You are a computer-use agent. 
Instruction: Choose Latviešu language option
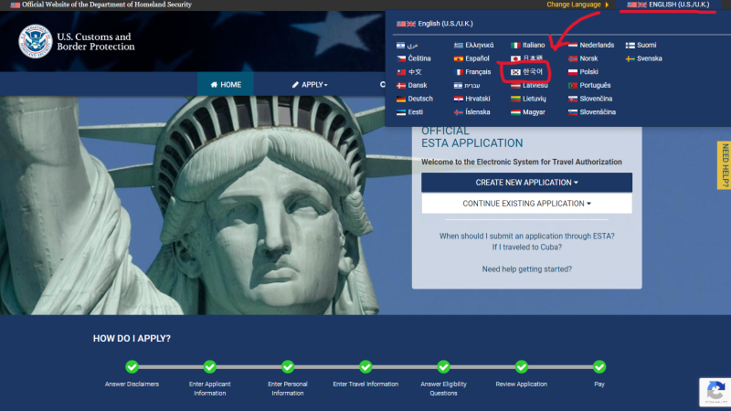coord(530,86)
